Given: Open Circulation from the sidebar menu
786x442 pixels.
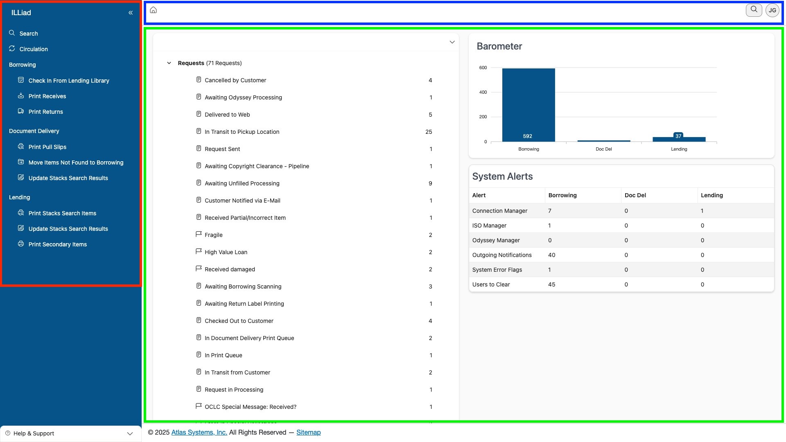Looking at the screenshot, I should pos(34,49).
